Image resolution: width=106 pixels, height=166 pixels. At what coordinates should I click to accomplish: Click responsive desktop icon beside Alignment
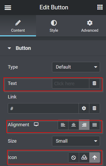pyautogui.click(x=36, y=124)
